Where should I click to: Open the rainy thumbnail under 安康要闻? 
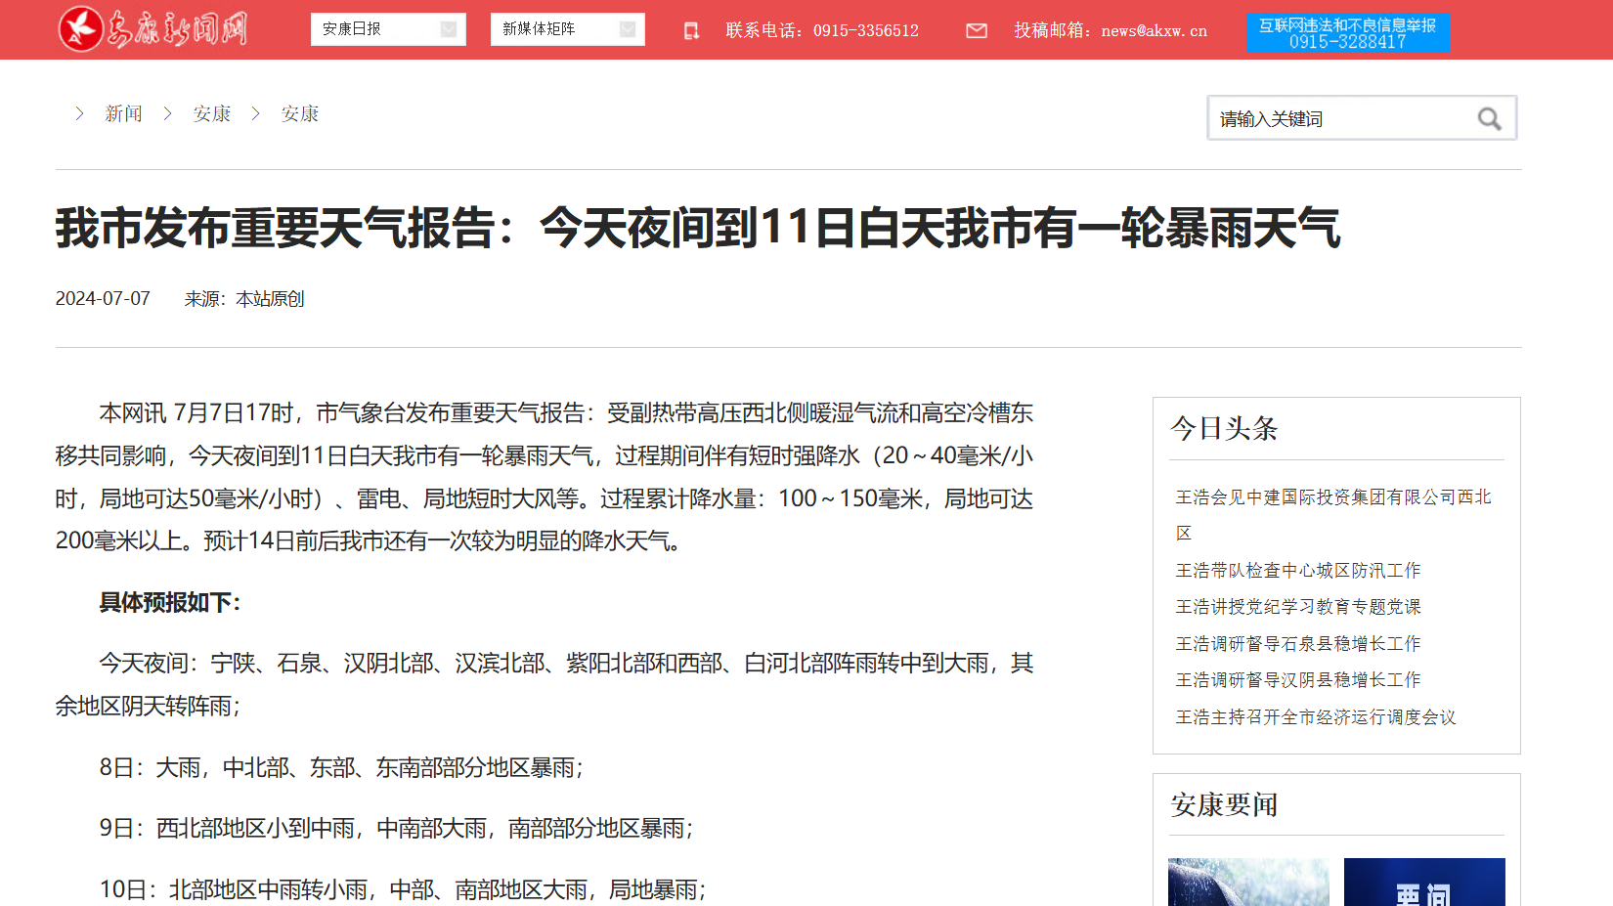point(1248,882)
